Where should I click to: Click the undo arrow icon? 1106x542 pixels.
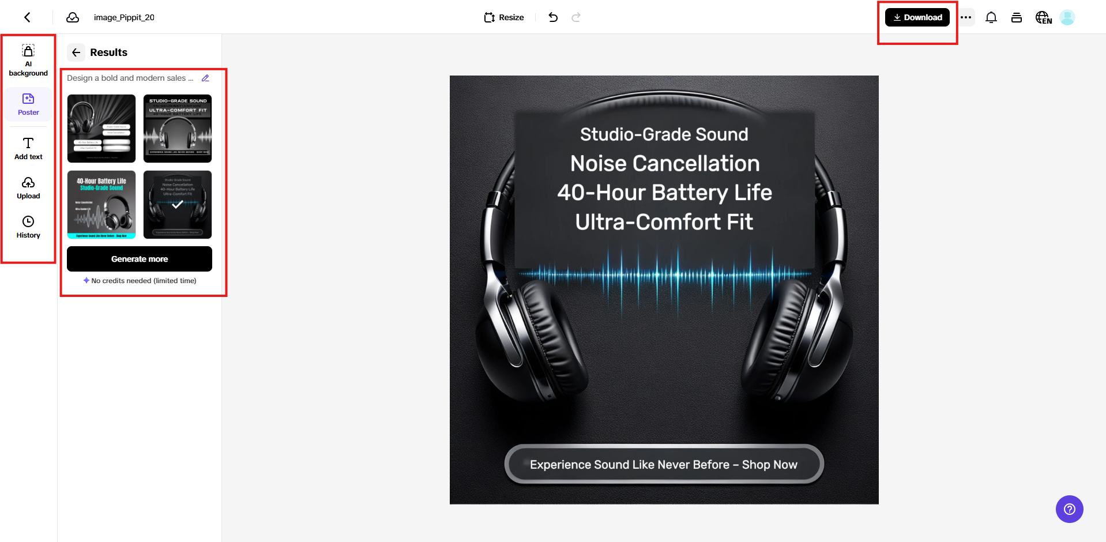coord(553,17)
